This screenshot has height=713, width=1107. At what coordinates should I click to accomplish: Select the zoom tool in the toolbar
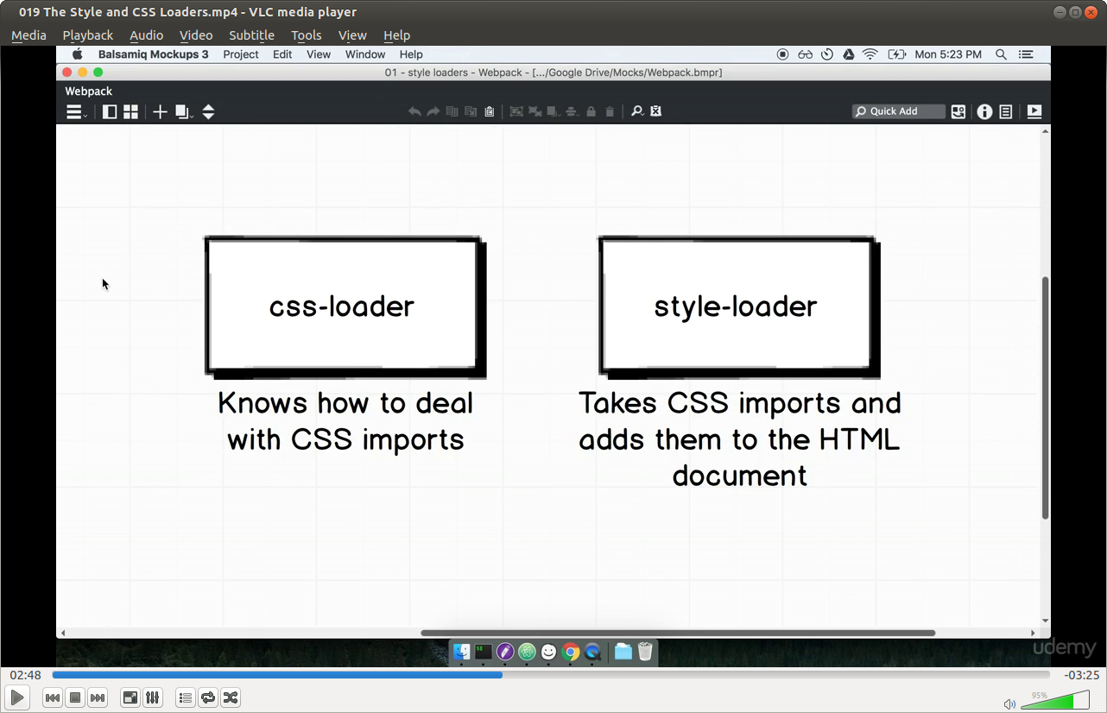(x=636, y=111)
